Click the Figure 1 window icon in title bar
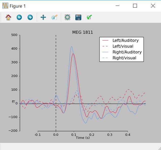 pos(5,6)
